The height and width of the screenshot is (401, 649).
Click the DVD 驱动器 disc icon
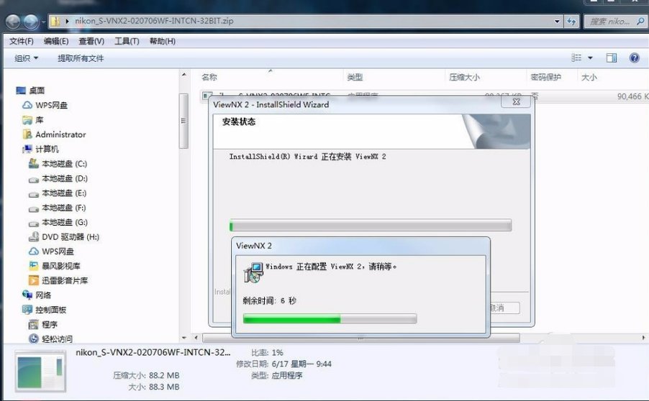34,237
